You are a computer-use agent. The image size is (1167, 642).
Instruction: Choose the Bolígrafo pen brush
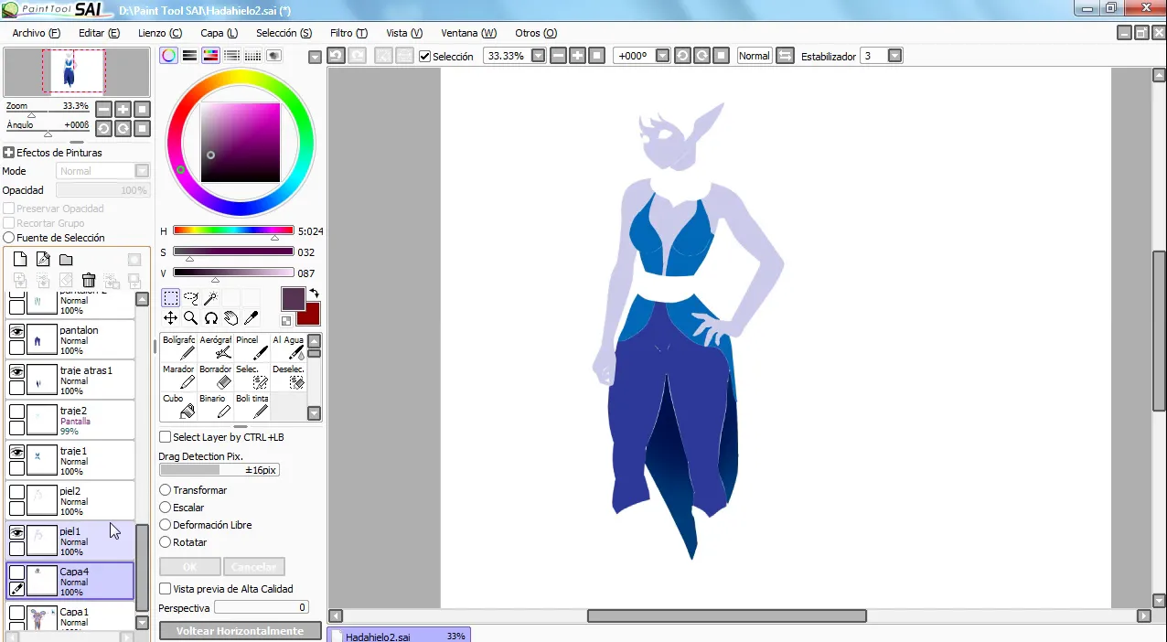[178, 348]
